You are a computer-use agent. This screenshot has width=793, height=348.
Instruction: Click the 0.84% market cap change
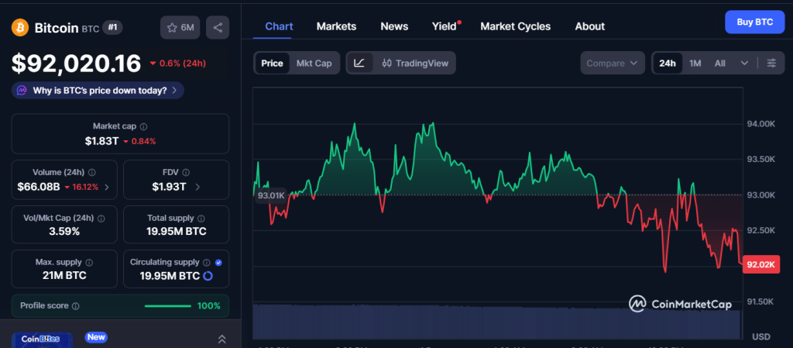139,142
